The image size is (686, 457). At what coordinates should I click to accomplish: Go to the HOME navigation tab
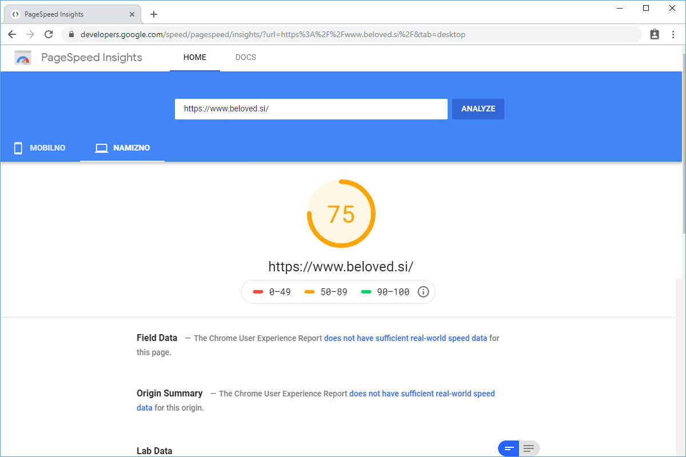pyautogui.click(x=194, y=57)
